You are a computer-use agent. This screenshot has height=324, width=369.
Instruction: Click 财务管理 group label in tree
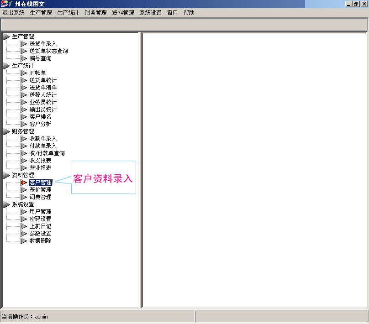(23, 131)
